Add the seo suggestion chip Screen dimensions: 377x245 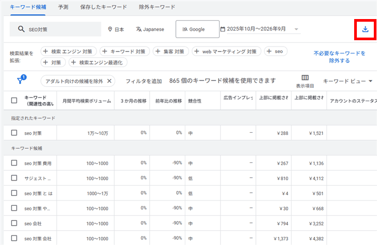coord(276,51)
